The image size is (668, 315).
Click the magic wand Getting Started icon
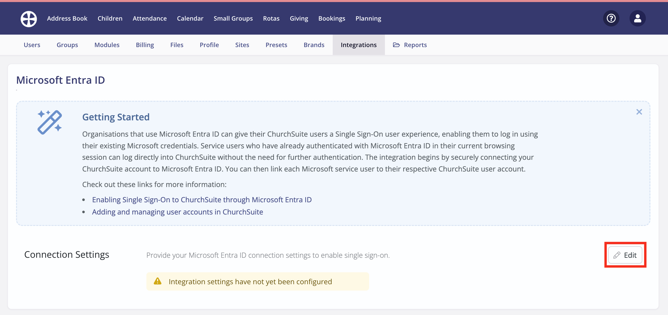point(50,122)
